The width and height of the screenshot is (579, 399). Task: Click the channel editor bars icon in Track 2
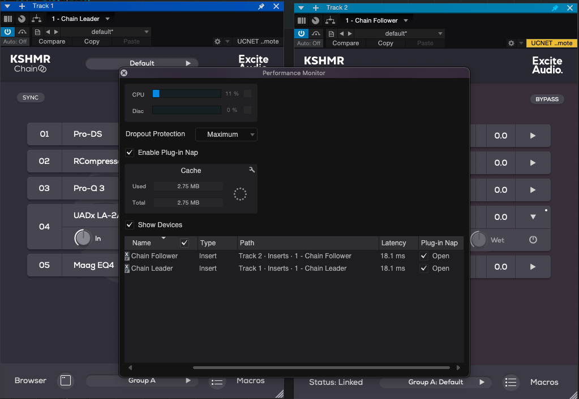click(x=302, y=21)
